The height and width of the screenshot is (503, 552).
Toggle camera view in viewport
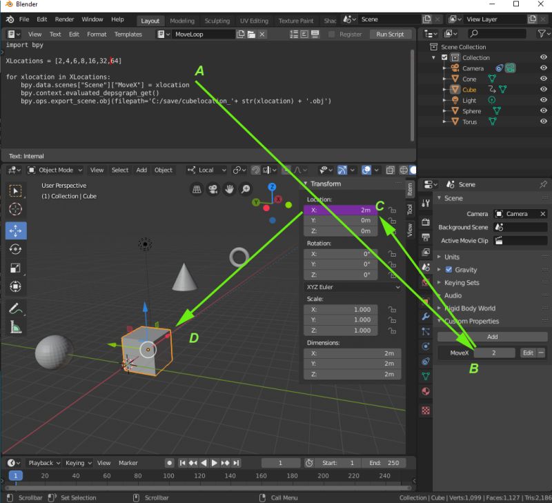213,189
